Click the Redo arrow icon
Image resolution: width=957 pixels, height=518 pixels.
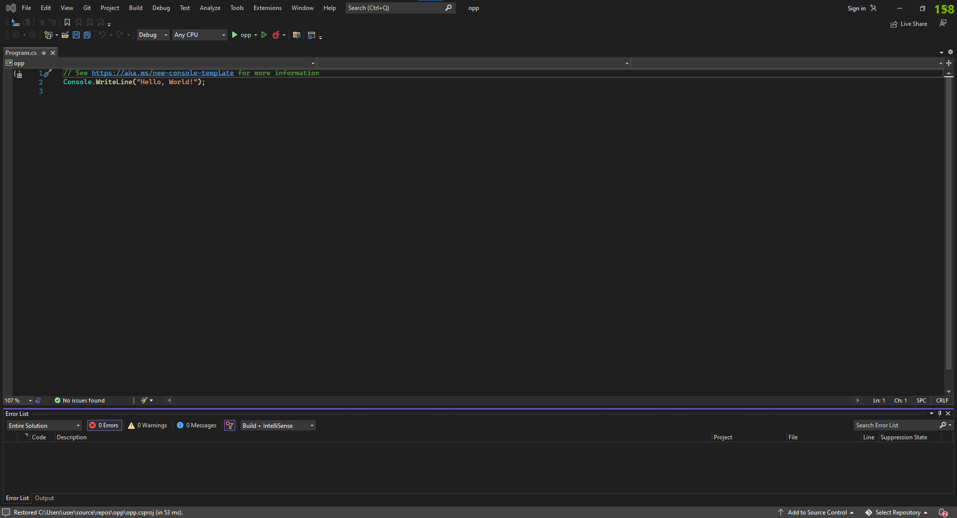pos(120,35)
